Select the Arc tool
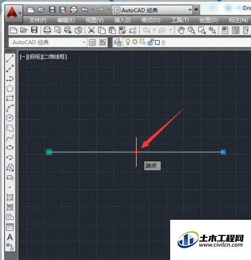 [10, 108]
